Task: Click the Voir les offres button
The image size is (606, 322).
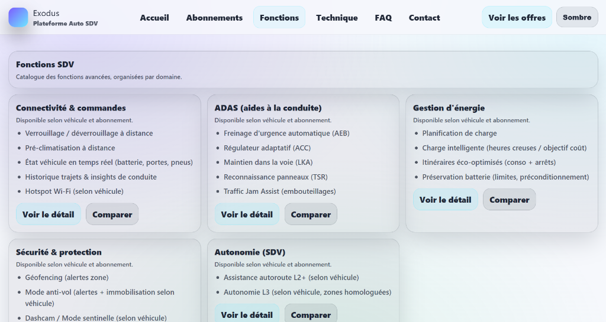Action: 517,17
